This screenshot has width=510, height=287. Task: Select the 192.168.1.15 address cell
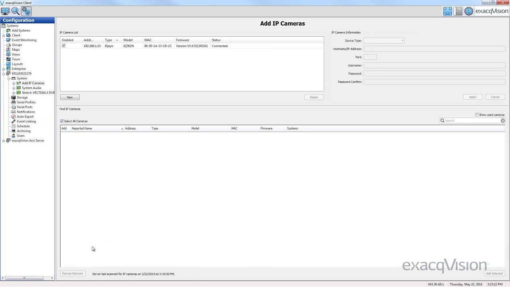92,46
